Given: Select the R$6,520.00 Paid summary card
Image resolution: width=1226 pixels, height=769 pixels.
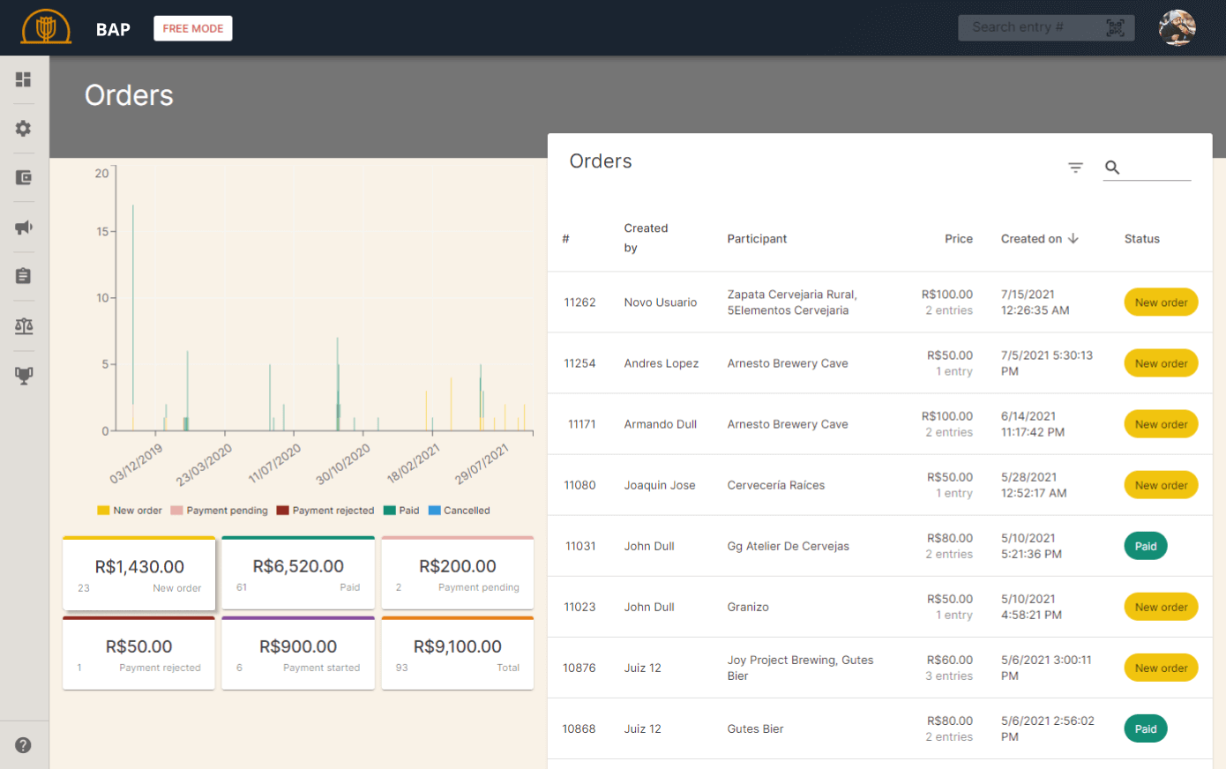Looking at the screenshot, I should pos(298,573).
